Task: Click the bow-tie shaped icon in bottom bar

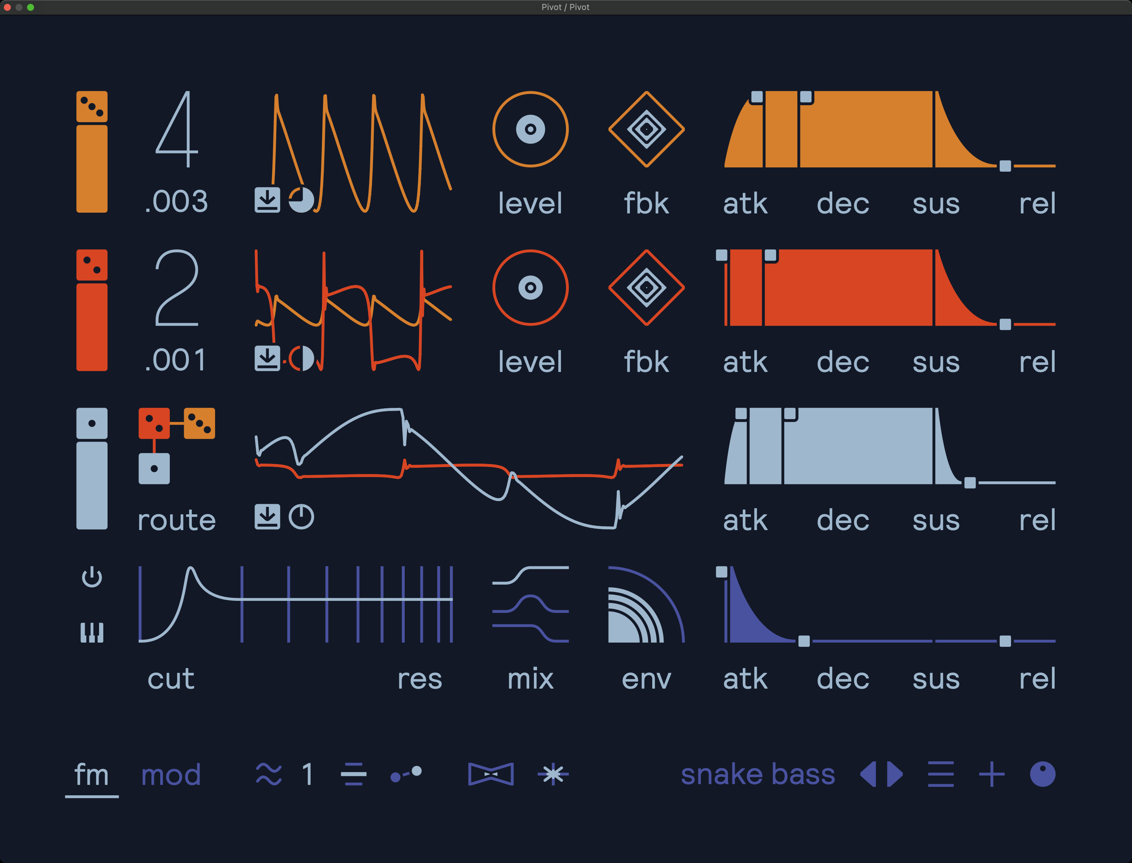Action: 491,774
